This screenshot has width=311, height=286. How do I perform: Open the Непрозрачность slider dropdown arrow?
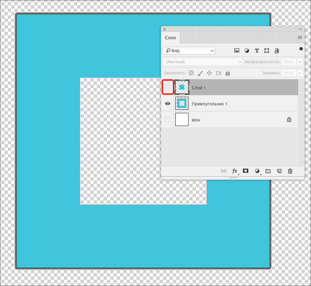[300, 62]
